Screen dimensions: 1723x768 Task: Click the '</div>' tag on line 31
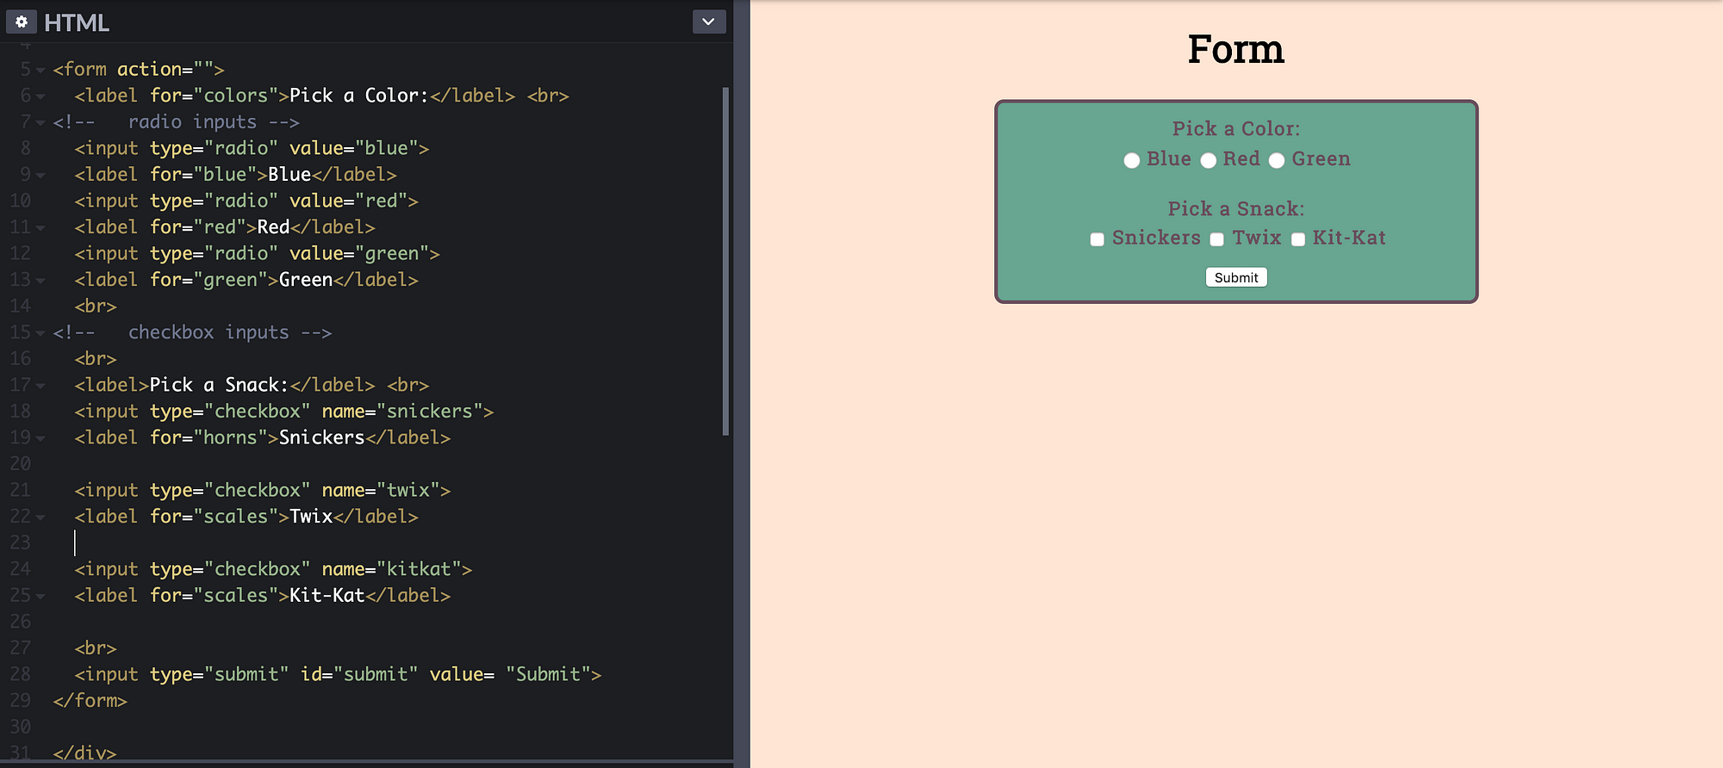tap(84, 753)
